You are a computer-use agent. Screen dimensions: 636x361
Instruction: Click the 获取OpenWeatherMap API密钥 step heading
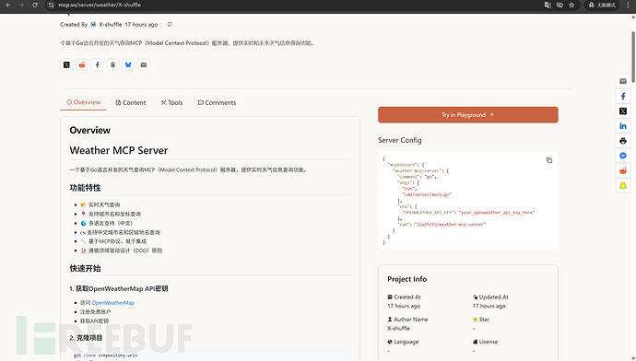(119, 288)
